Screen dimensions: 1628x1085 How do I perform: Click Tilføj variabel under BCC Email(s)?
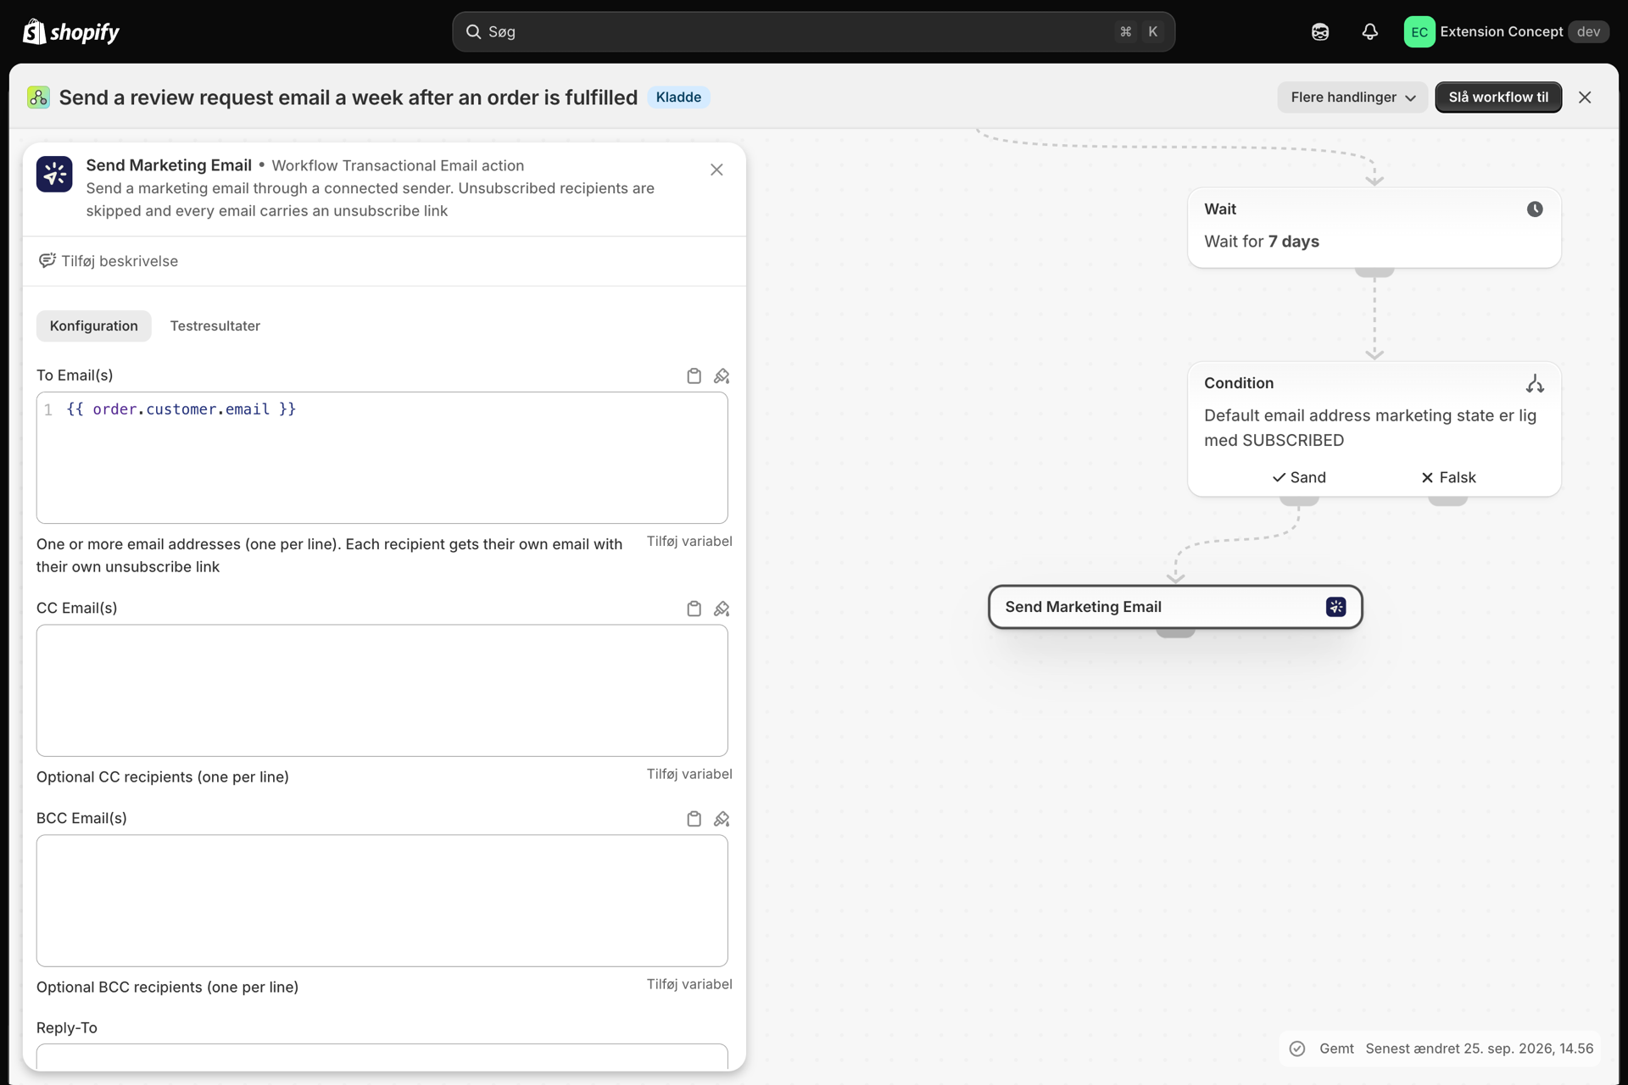tap(689, 985)
